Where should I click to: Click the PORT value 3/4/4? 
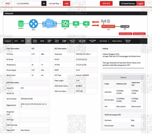coord(78,70)
